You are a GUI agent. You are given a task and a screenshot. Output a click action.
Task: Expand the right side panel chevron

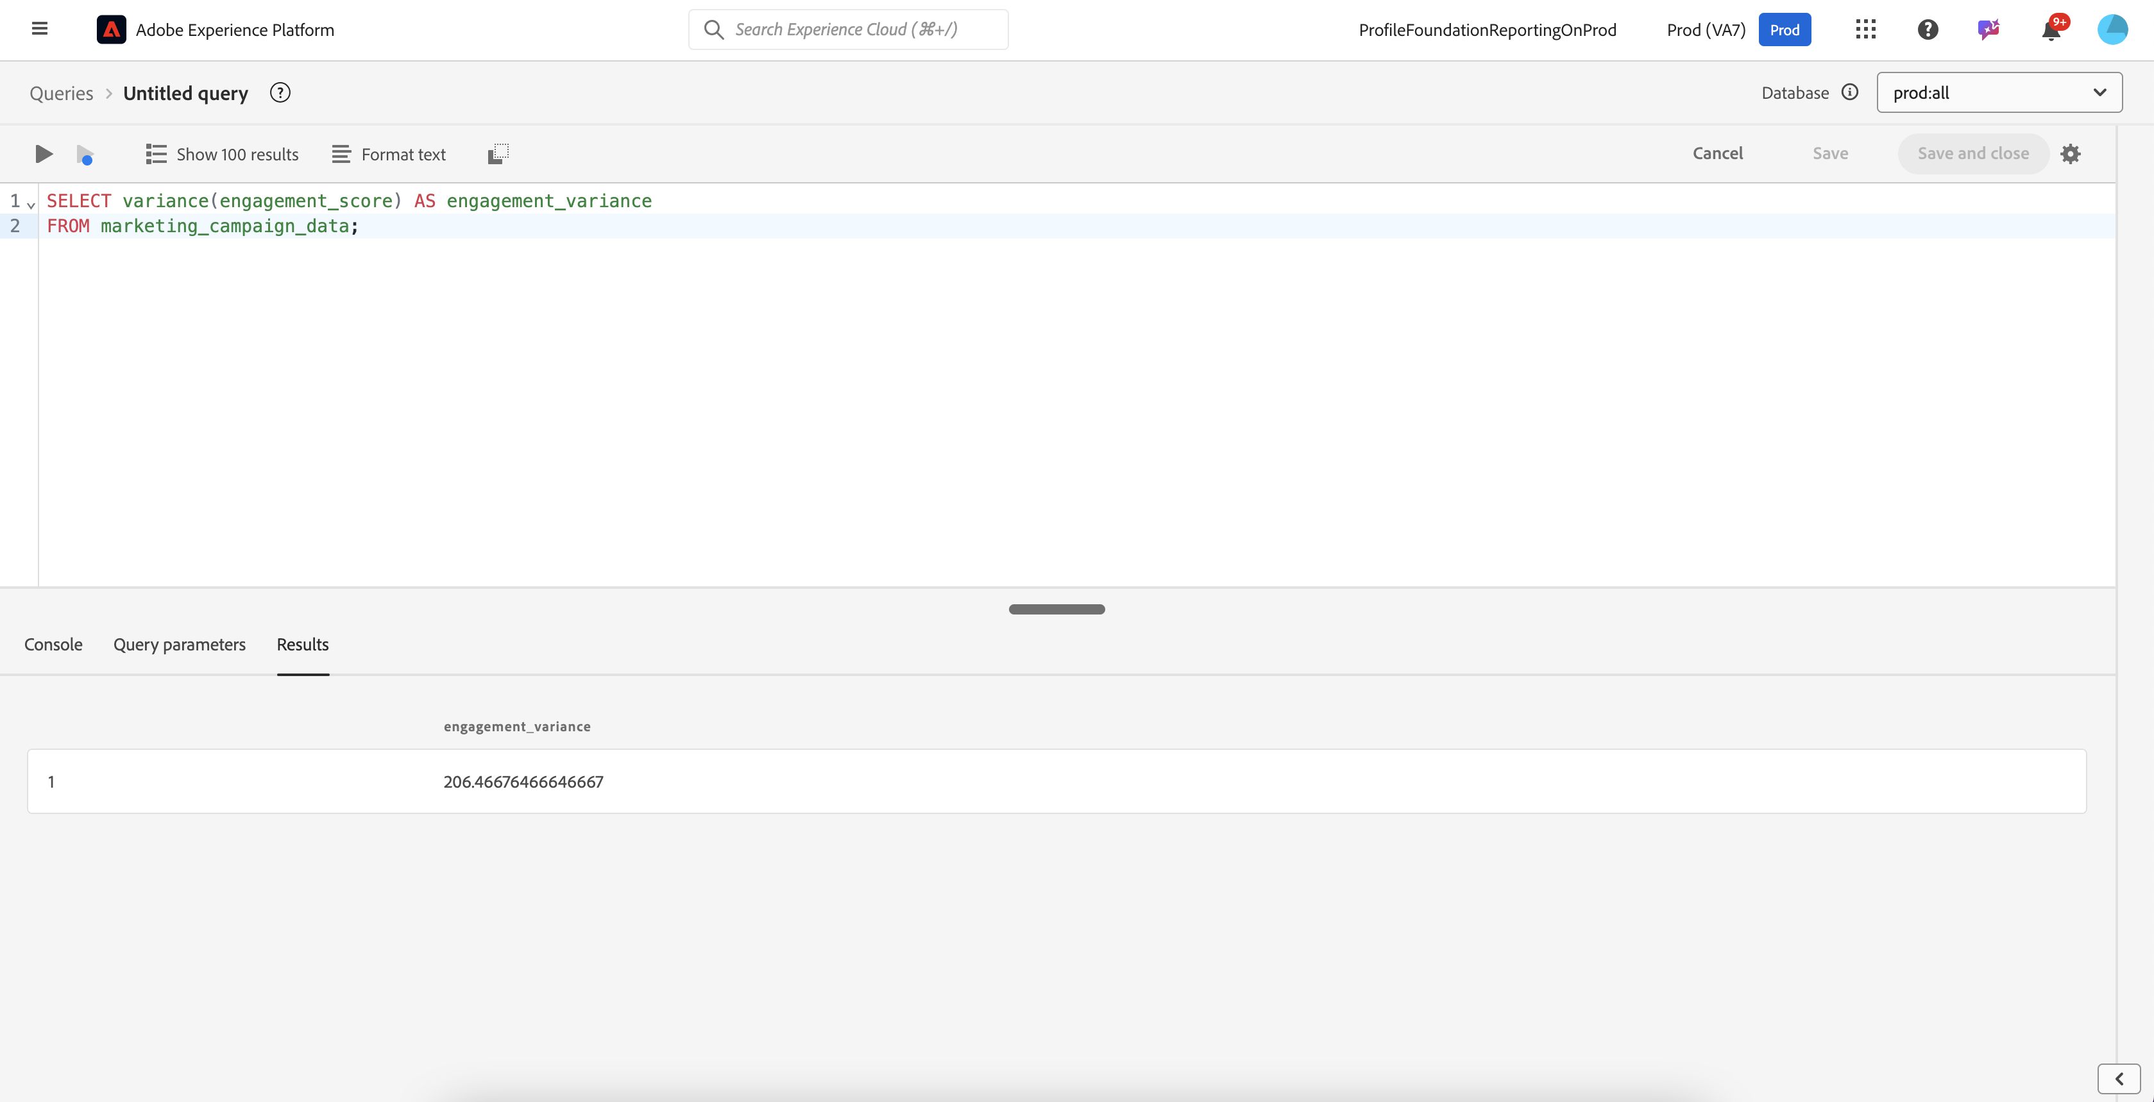coord(2119,1080)
